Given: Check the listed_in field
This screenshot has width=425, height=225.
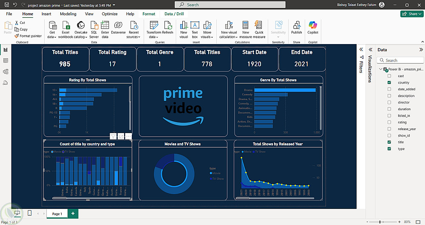Looking at the screenshot, I should pyautogui.click(x=389, y=116).
